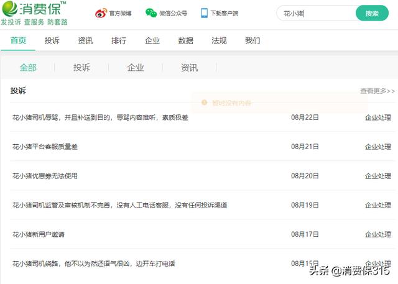The height and width of the screenshot is (284, 398).
Task: Open the 下载客户端 link text
Action: [224, 13]
